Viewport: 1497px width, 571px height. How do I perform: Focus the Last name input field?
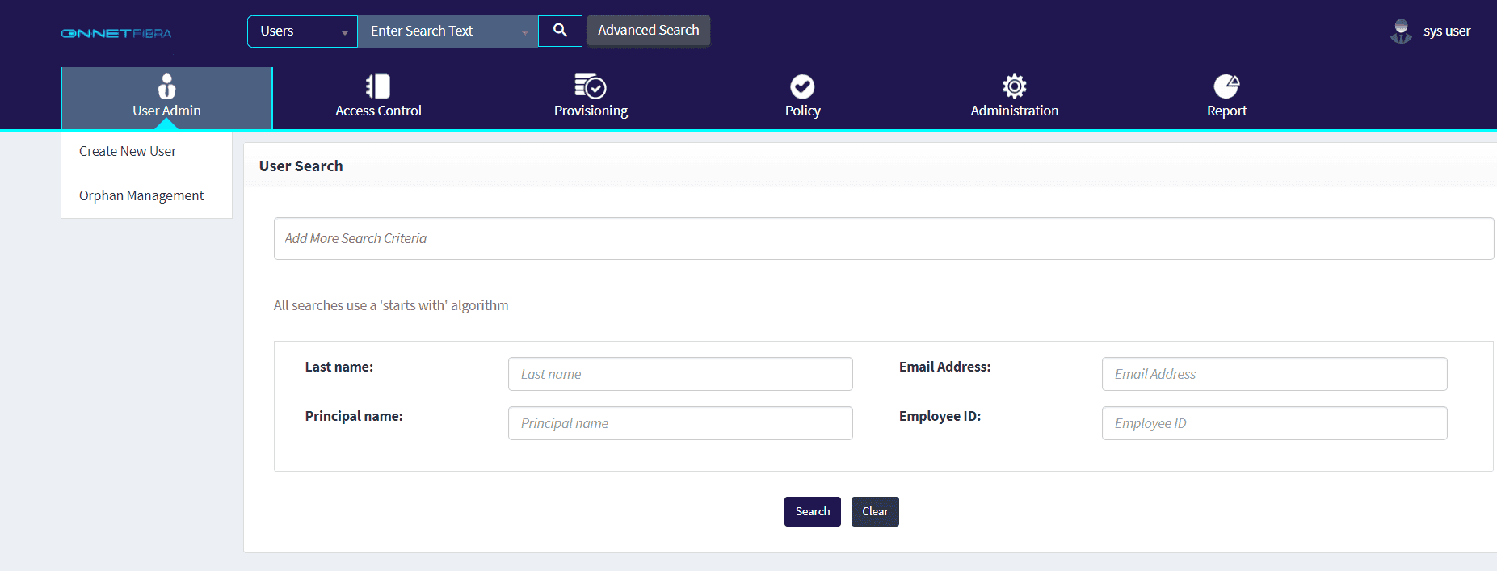click(680, 374)
